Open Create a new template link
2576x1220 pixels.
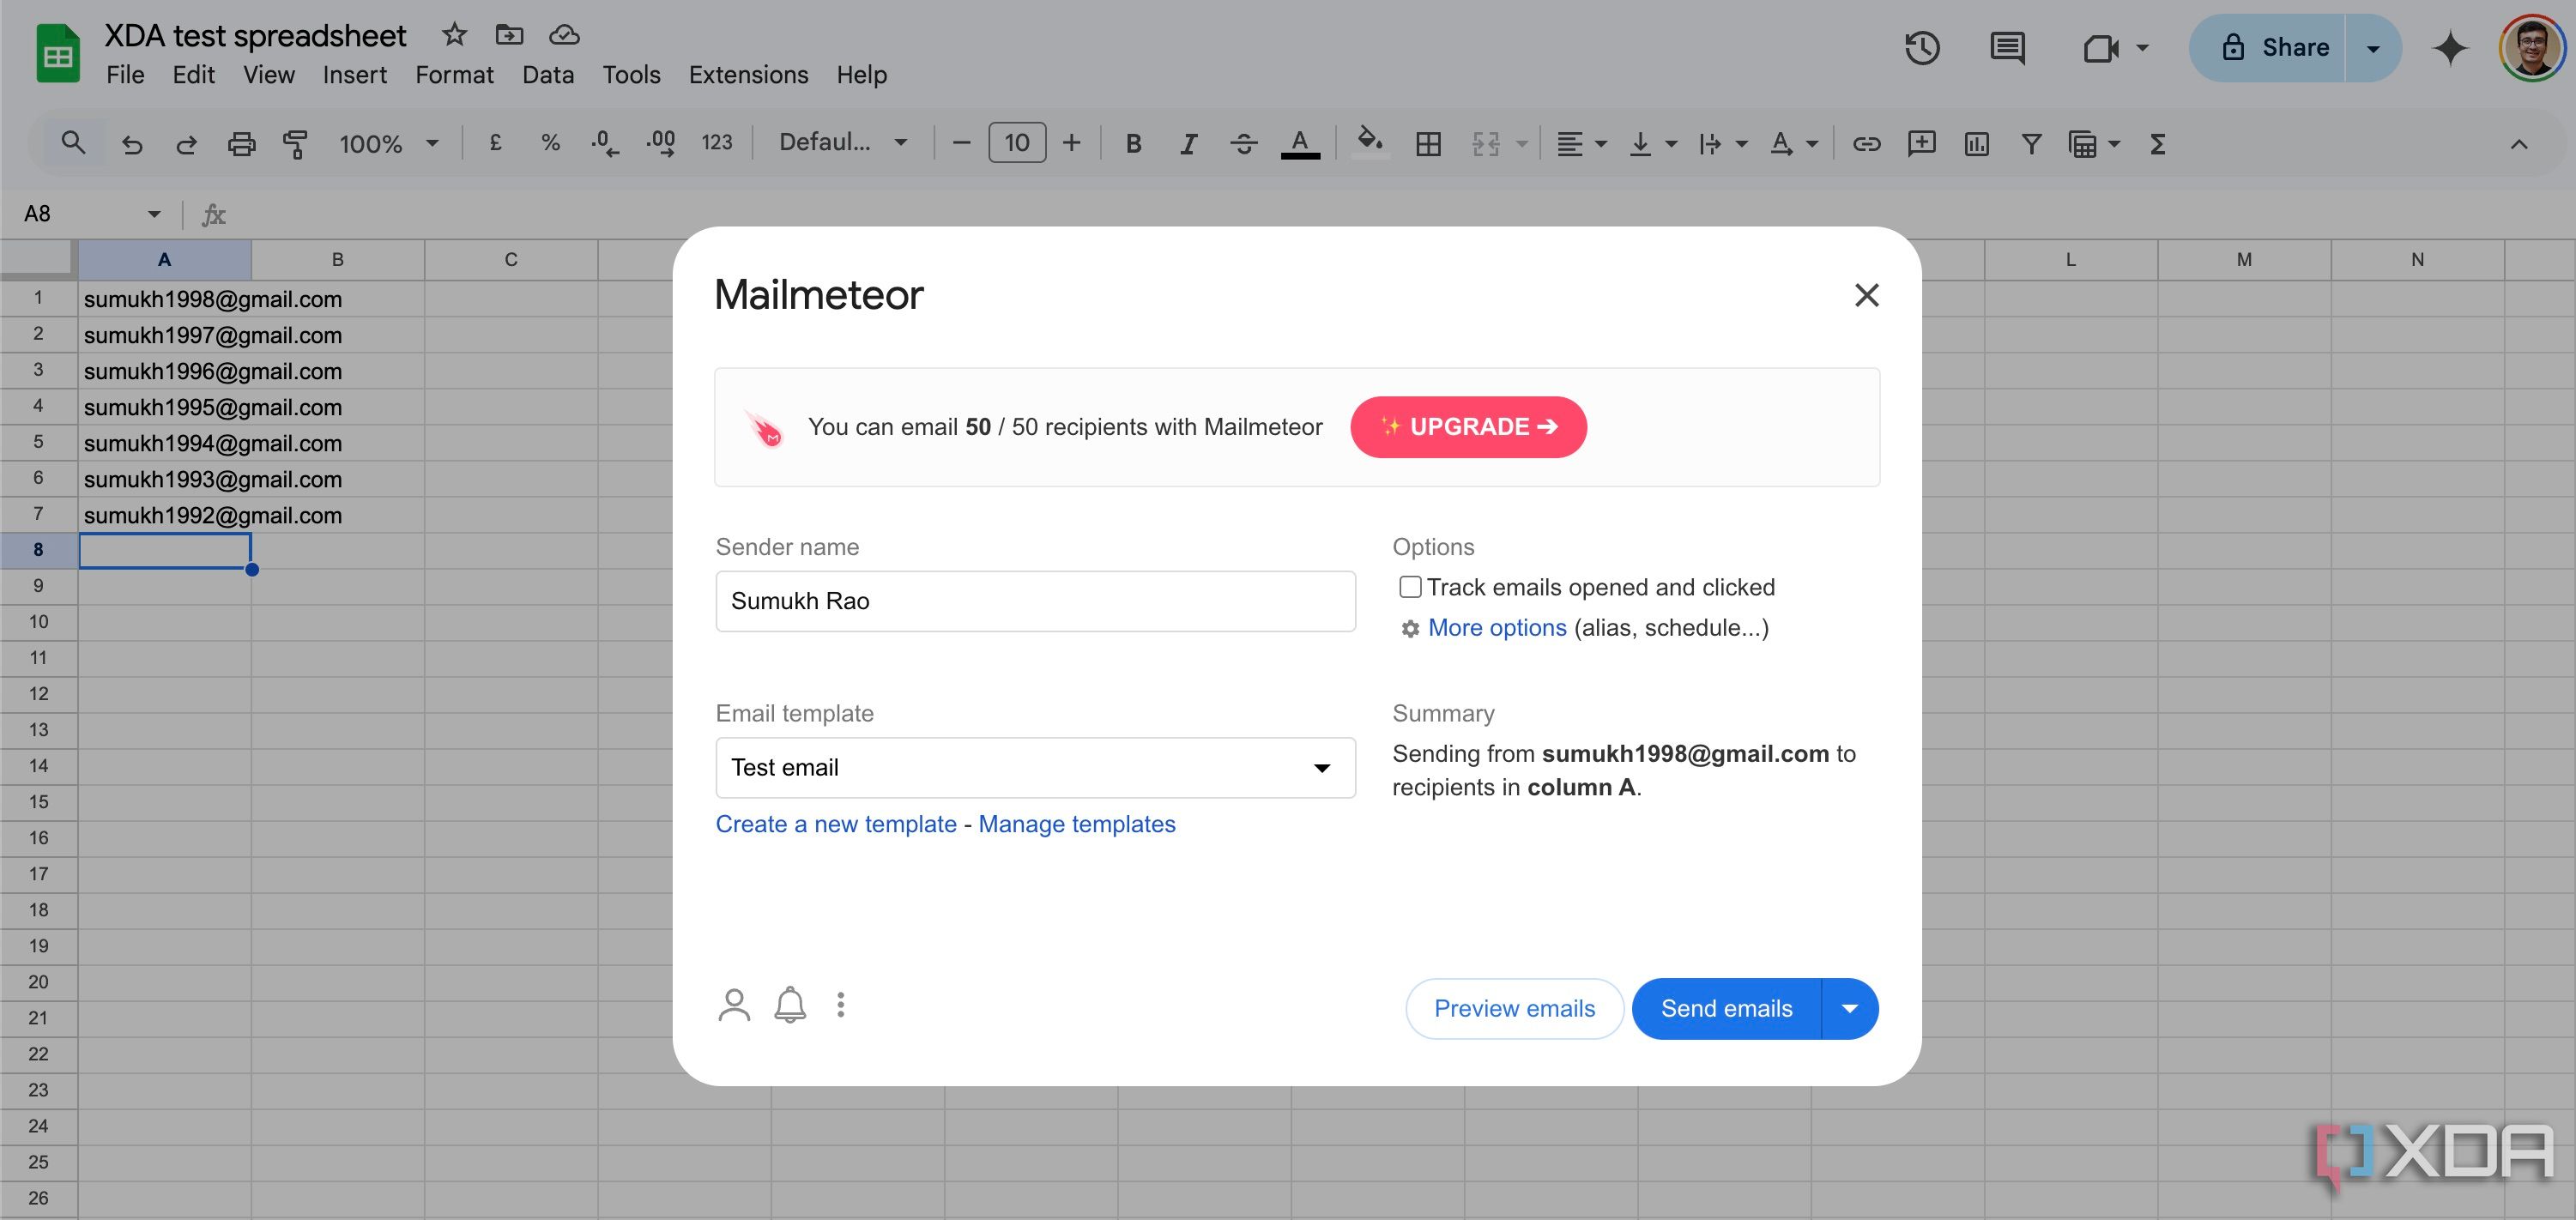pos(836,824)
